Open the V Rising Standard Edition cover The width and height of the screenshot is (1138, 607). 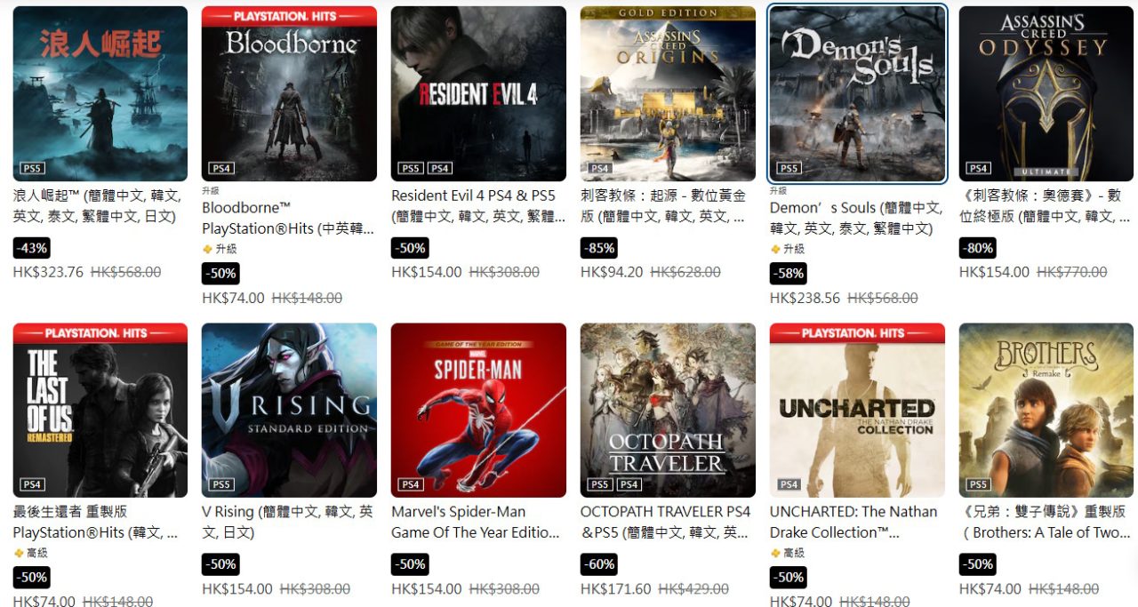coord(289,410)
